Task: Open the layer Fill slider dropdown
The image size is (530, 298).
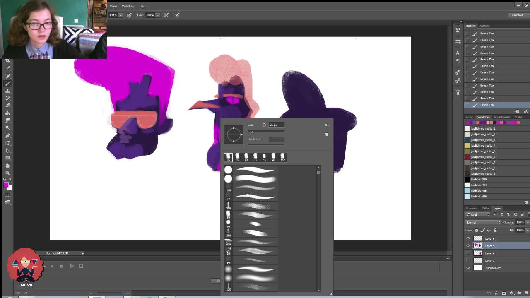Action: tap(527, 230)
